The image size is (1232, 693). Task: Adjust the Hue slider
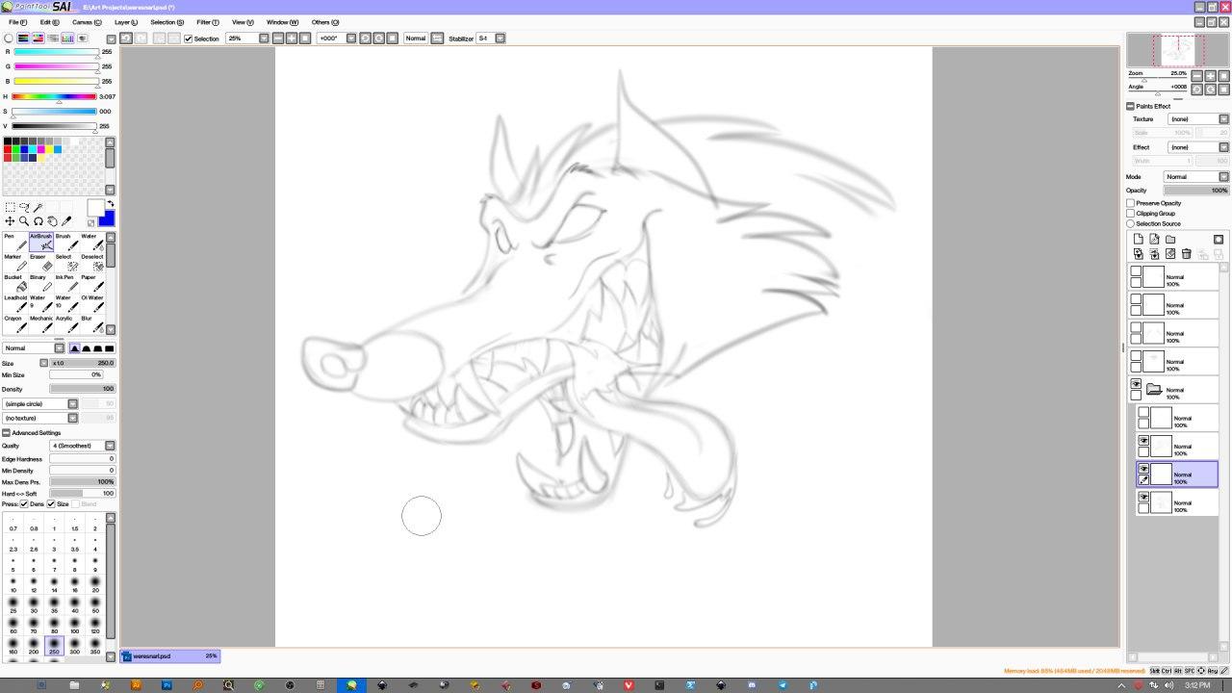54,96
